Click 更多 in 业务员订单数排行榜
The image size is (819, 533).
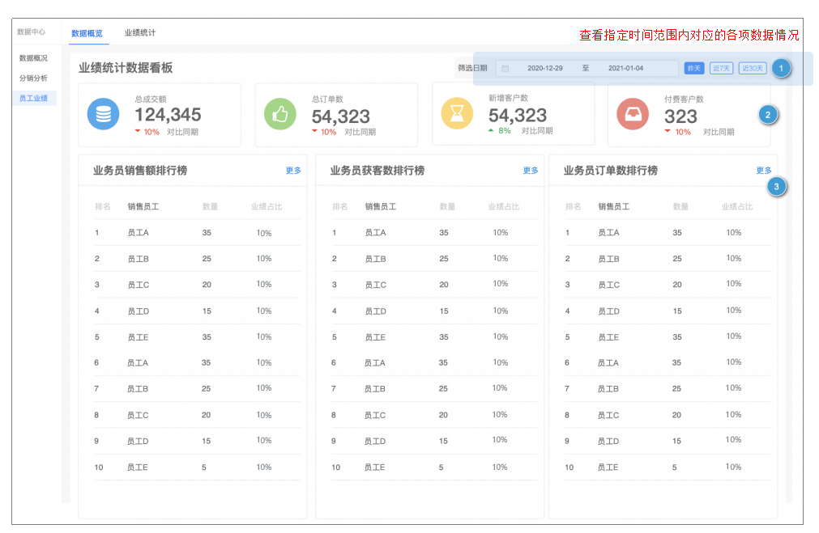pos(764,171)
